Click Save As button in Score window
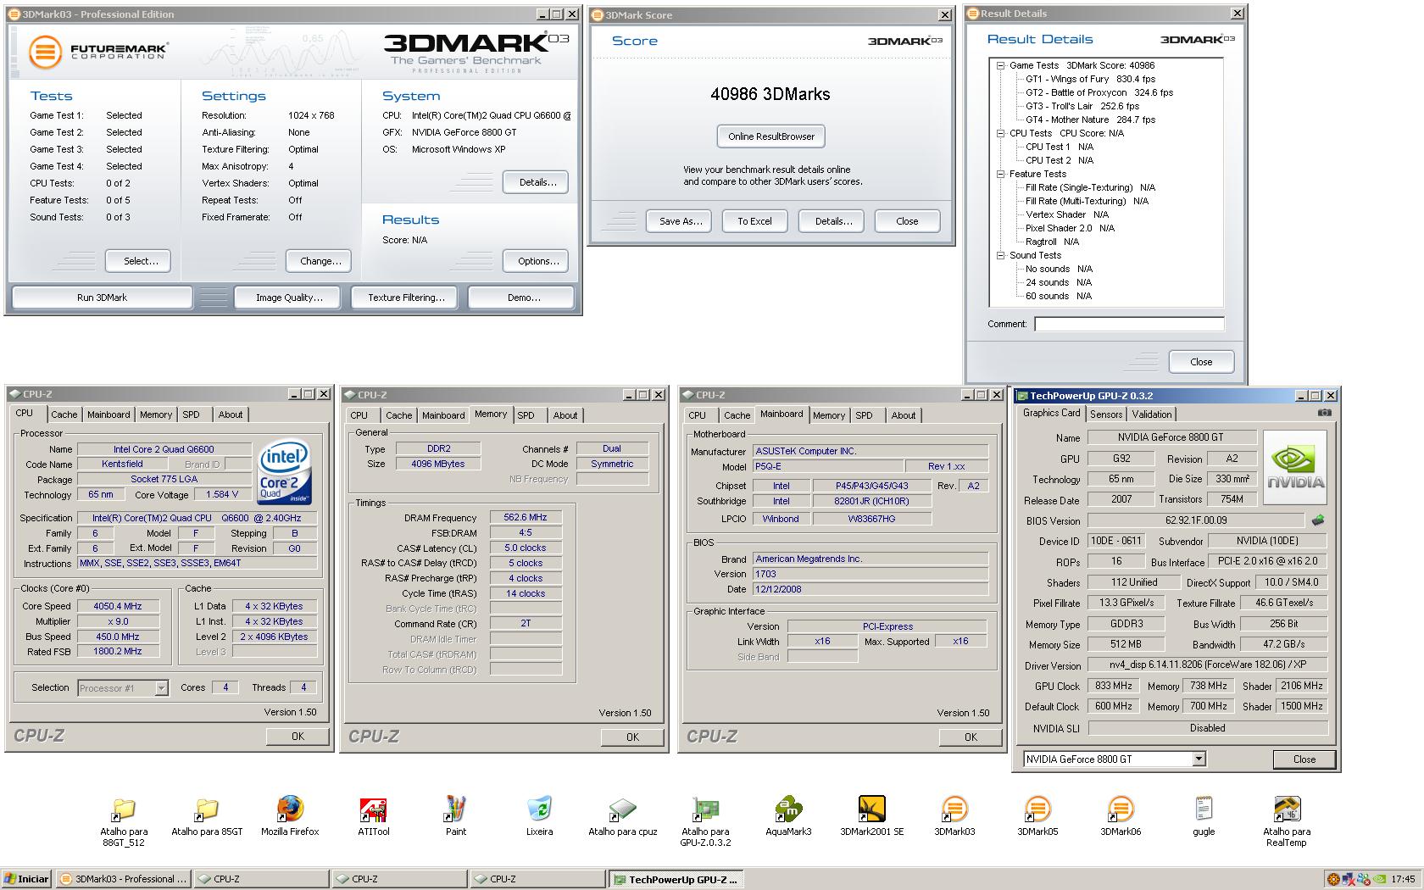This screenshot has height=890, width=1424. point(681,221)
